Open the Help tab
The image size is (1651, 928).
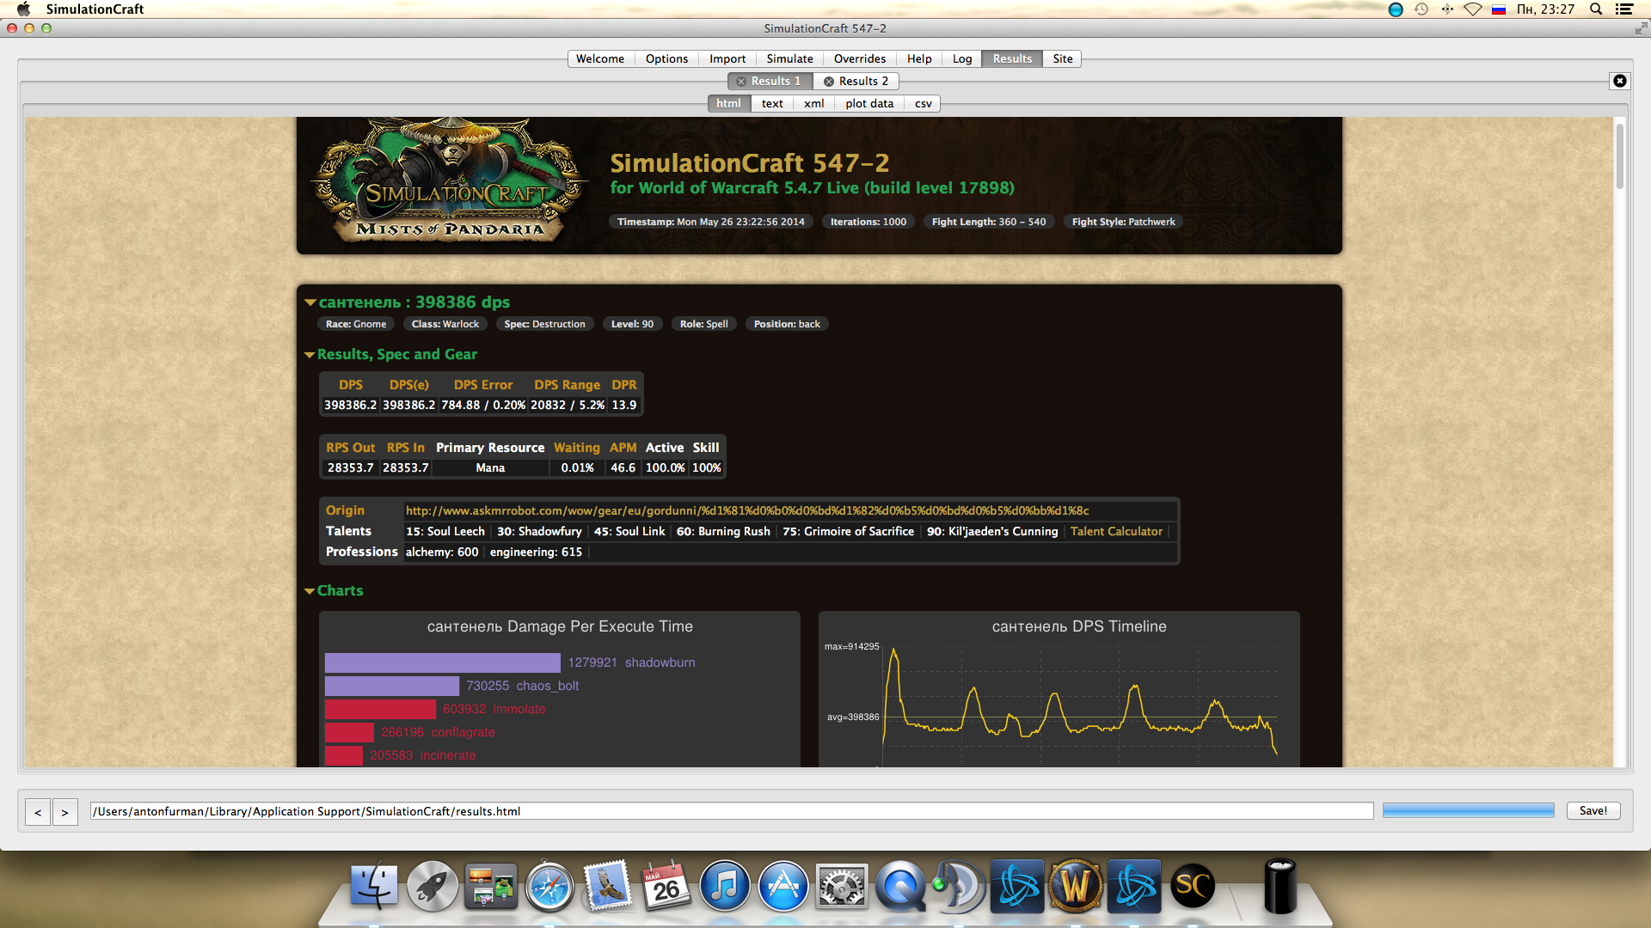click(919, 58)
